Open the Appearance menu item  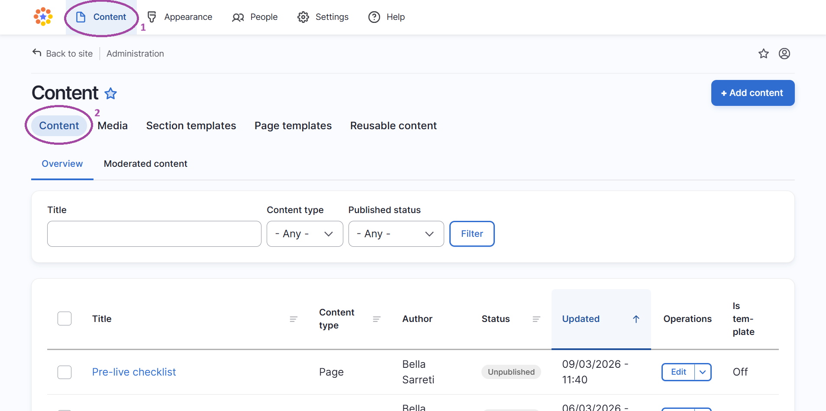click(x=180, y=17)
